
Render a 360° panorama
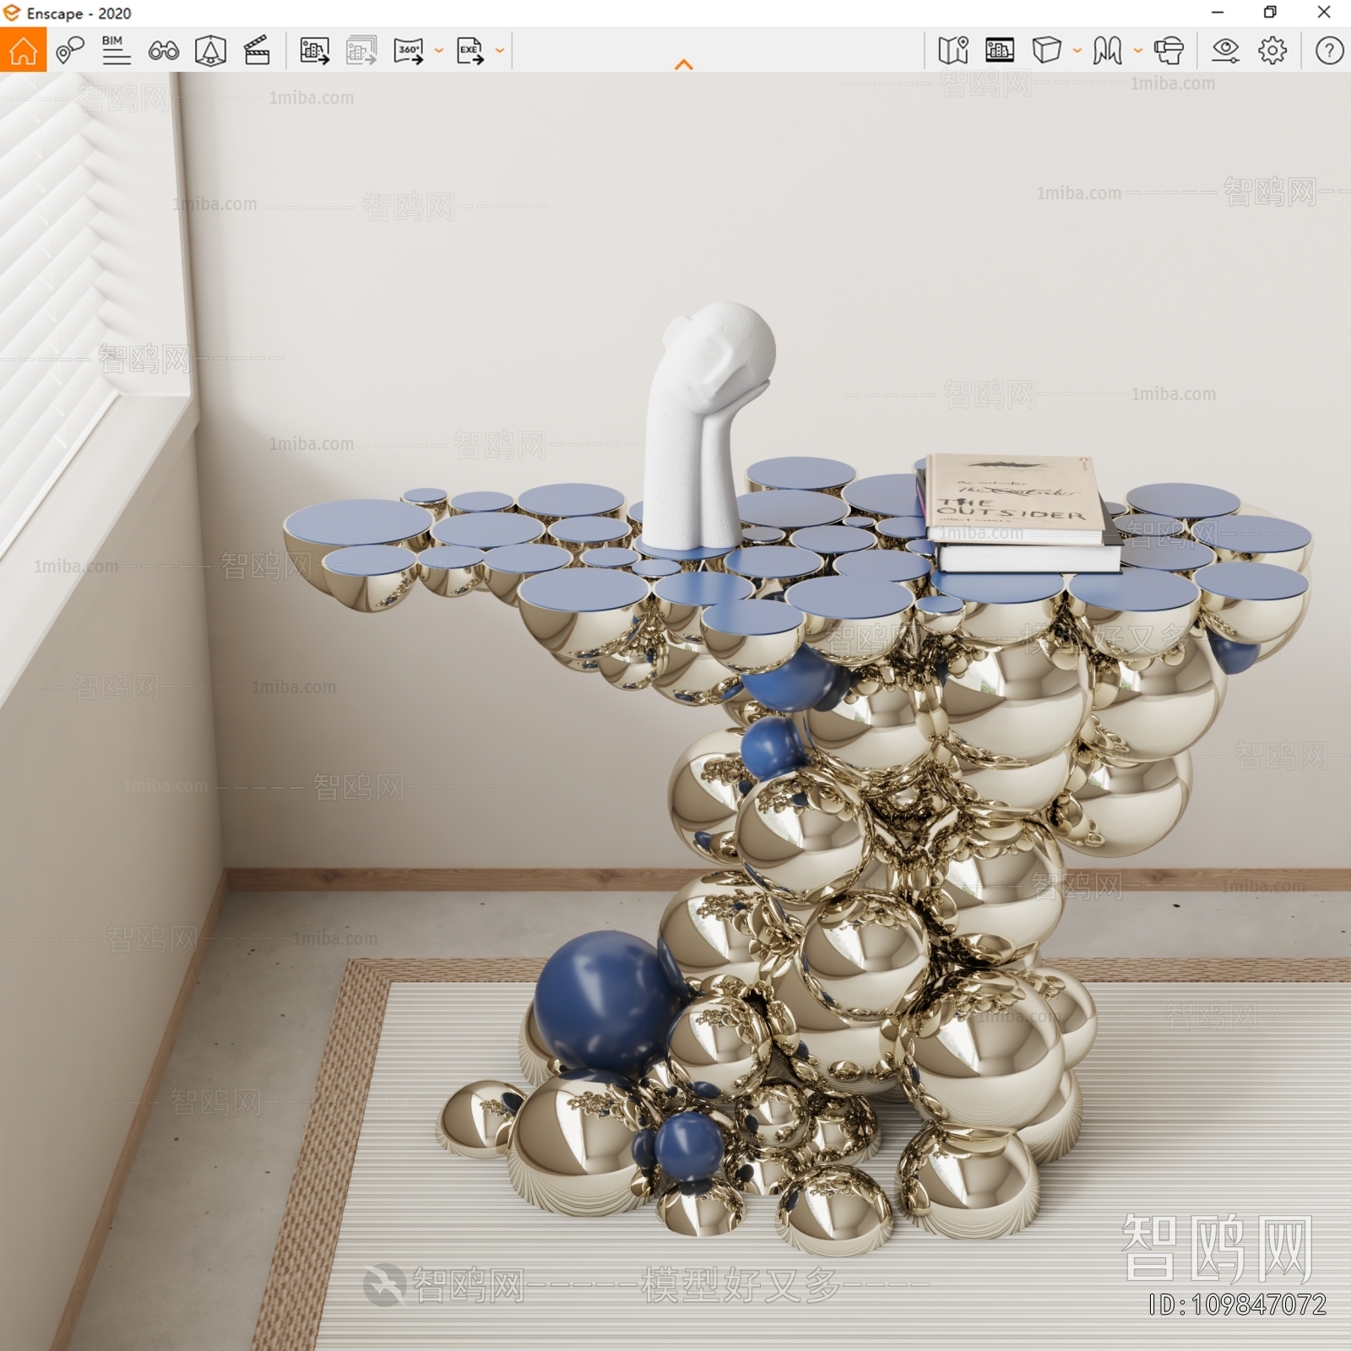409,51
